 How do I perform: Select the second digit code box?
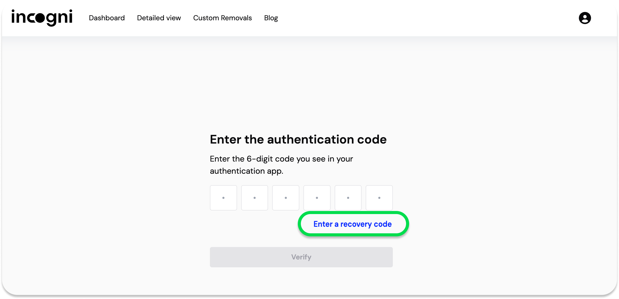coord(255,198)
